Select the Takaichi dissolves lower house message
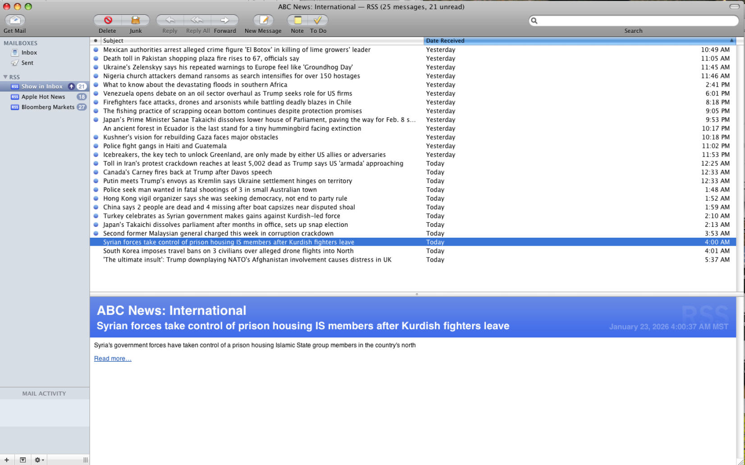The height and width of the screenshot is (465, 745). [413, 120]
